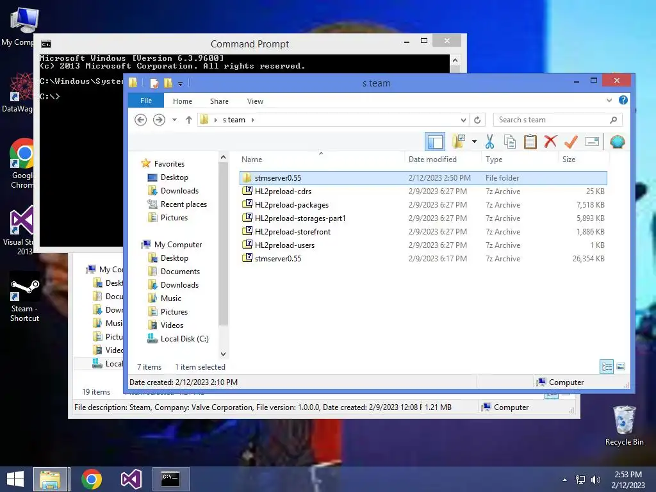Click the search magnifier icon
This screenshot has height=492, width=656.
[613, 120]
